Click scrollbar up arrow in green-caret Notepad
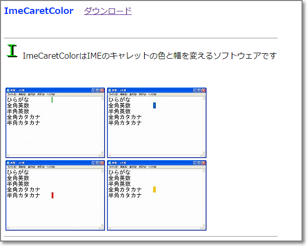Image resolution: width=307 pixels, height=246 pixels. click(x=102, y=98)
